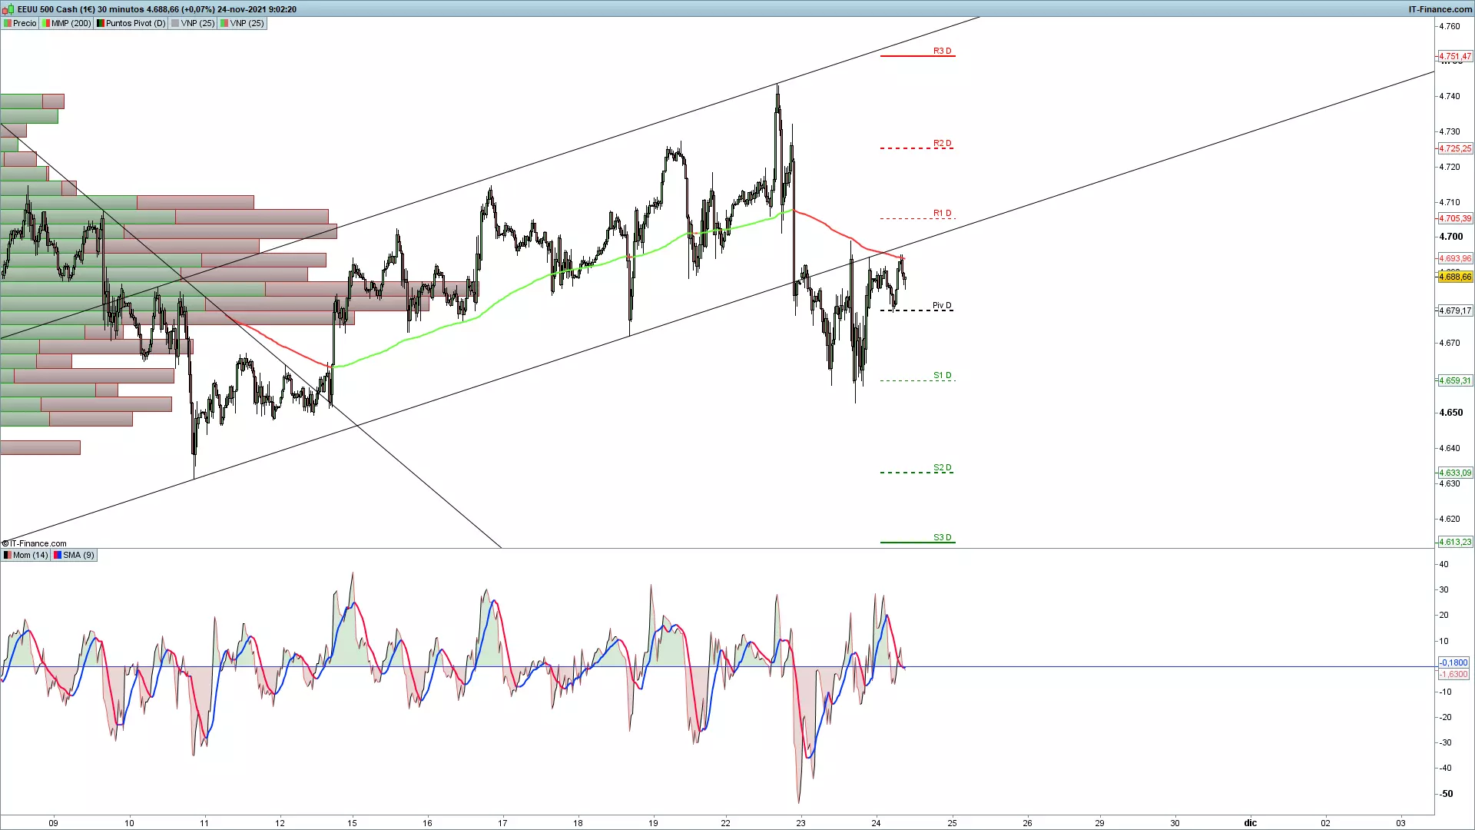Click the Mom (14) black-red color swatch

pyautogui.click(x=8, y=555)
